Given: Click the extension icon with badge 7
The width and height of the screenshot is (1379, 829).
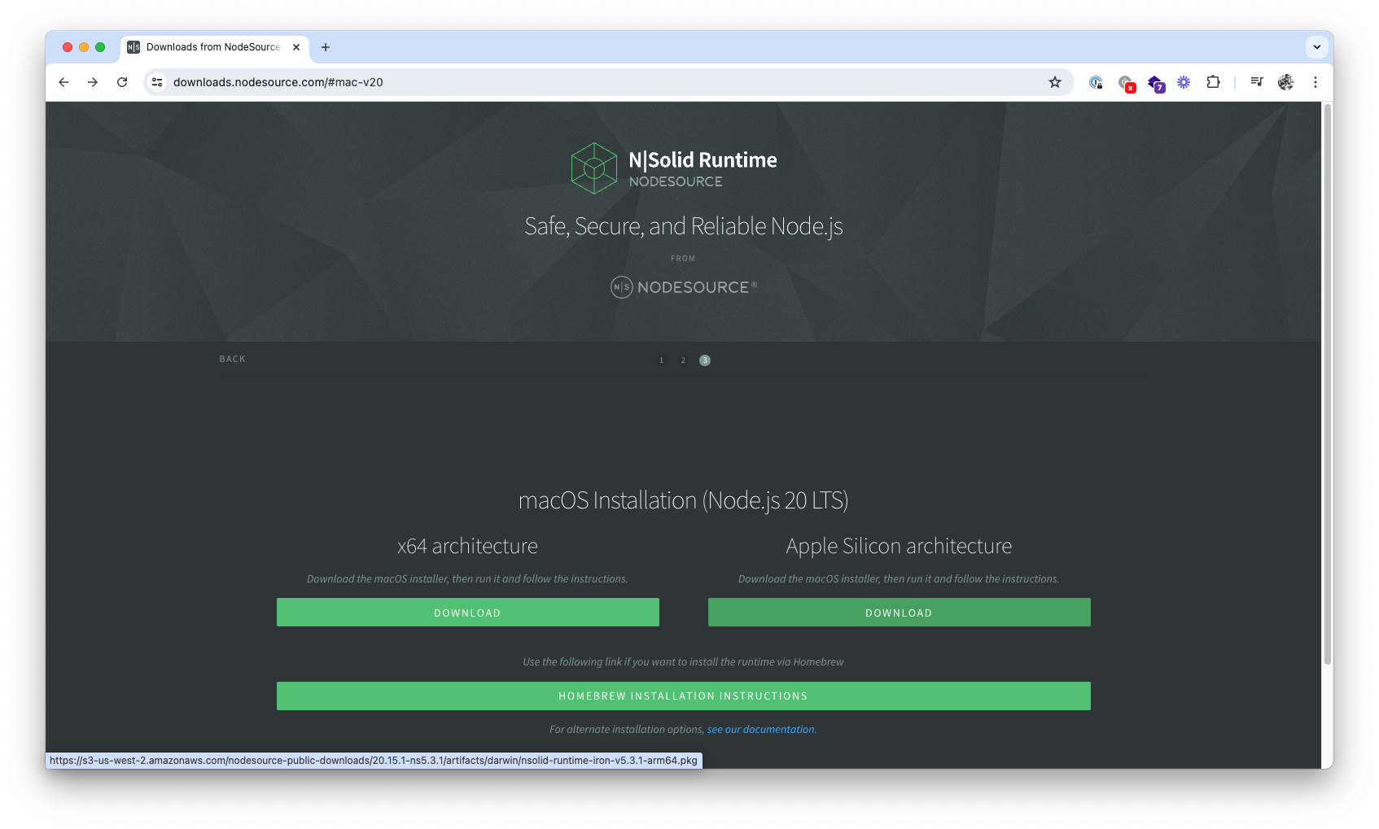Looking at the screenshot, I should coord(1155,83).
